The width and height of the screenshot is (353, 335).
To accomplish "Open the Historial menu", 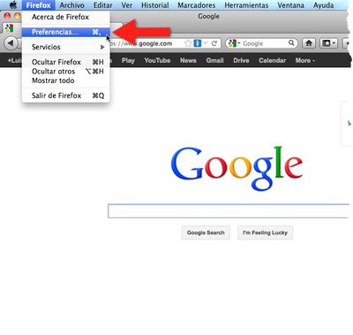I will click(155, 5).
